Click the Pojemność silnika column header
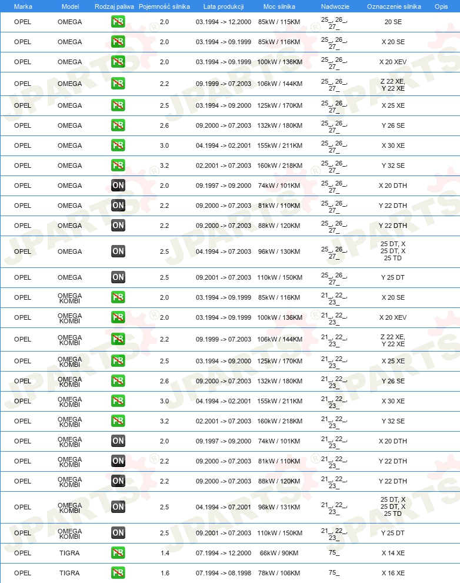The width and height of the screenshot is (460, 583). (x=164, y=6)
